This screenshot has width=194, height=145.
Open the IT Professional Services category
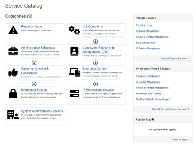98,90
